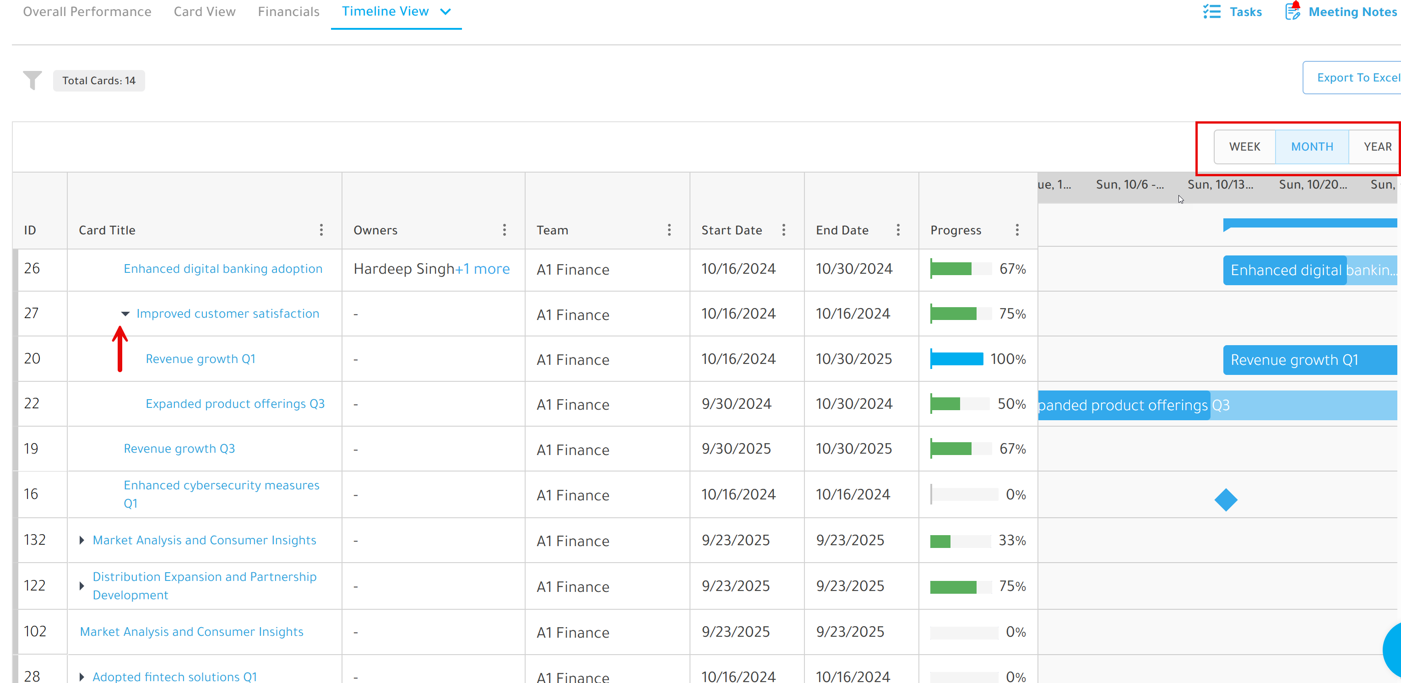Click Sun, 10/6 timeline header
The height and width of the screenshot is (683, 1401).
1129,184
